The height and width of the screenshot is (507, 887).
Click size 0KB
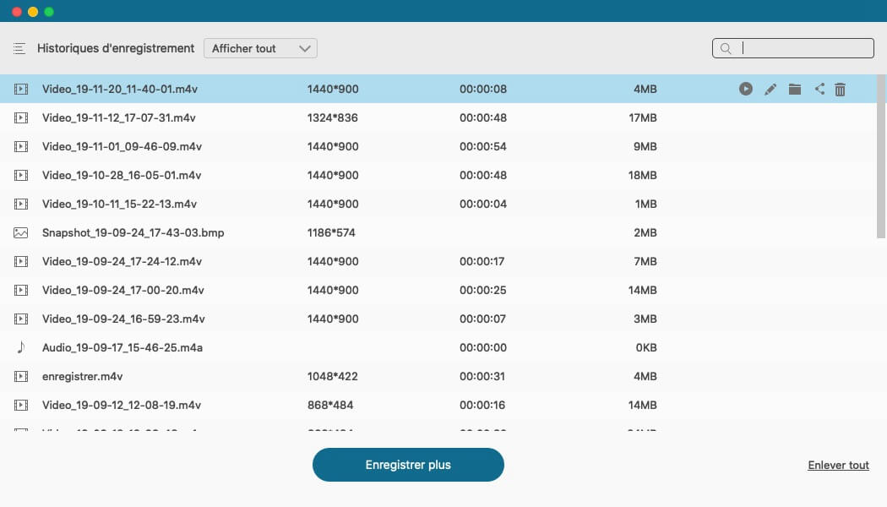646,347
